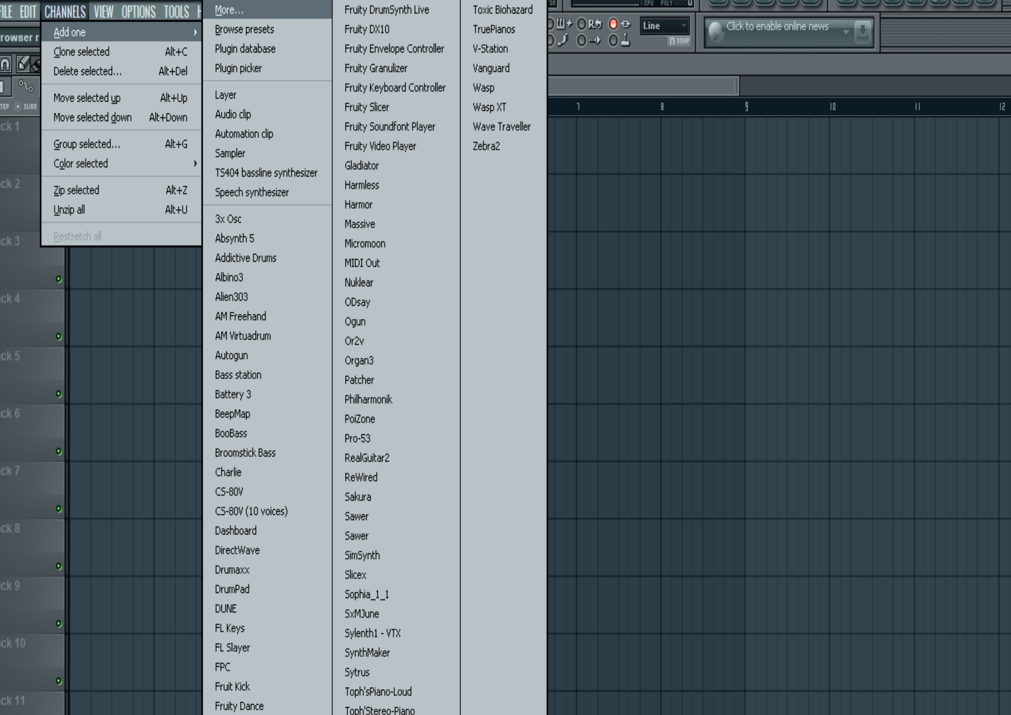Mute track 5 with its green dot
Screen dimensions: 1011x715
click(x=58, y=394)
